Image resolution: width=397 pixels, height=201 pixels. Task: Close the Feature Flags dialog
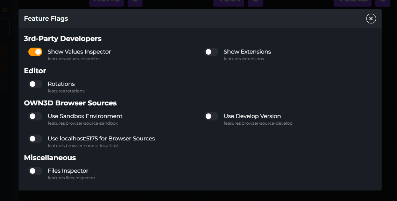click(x=371, y=19)
